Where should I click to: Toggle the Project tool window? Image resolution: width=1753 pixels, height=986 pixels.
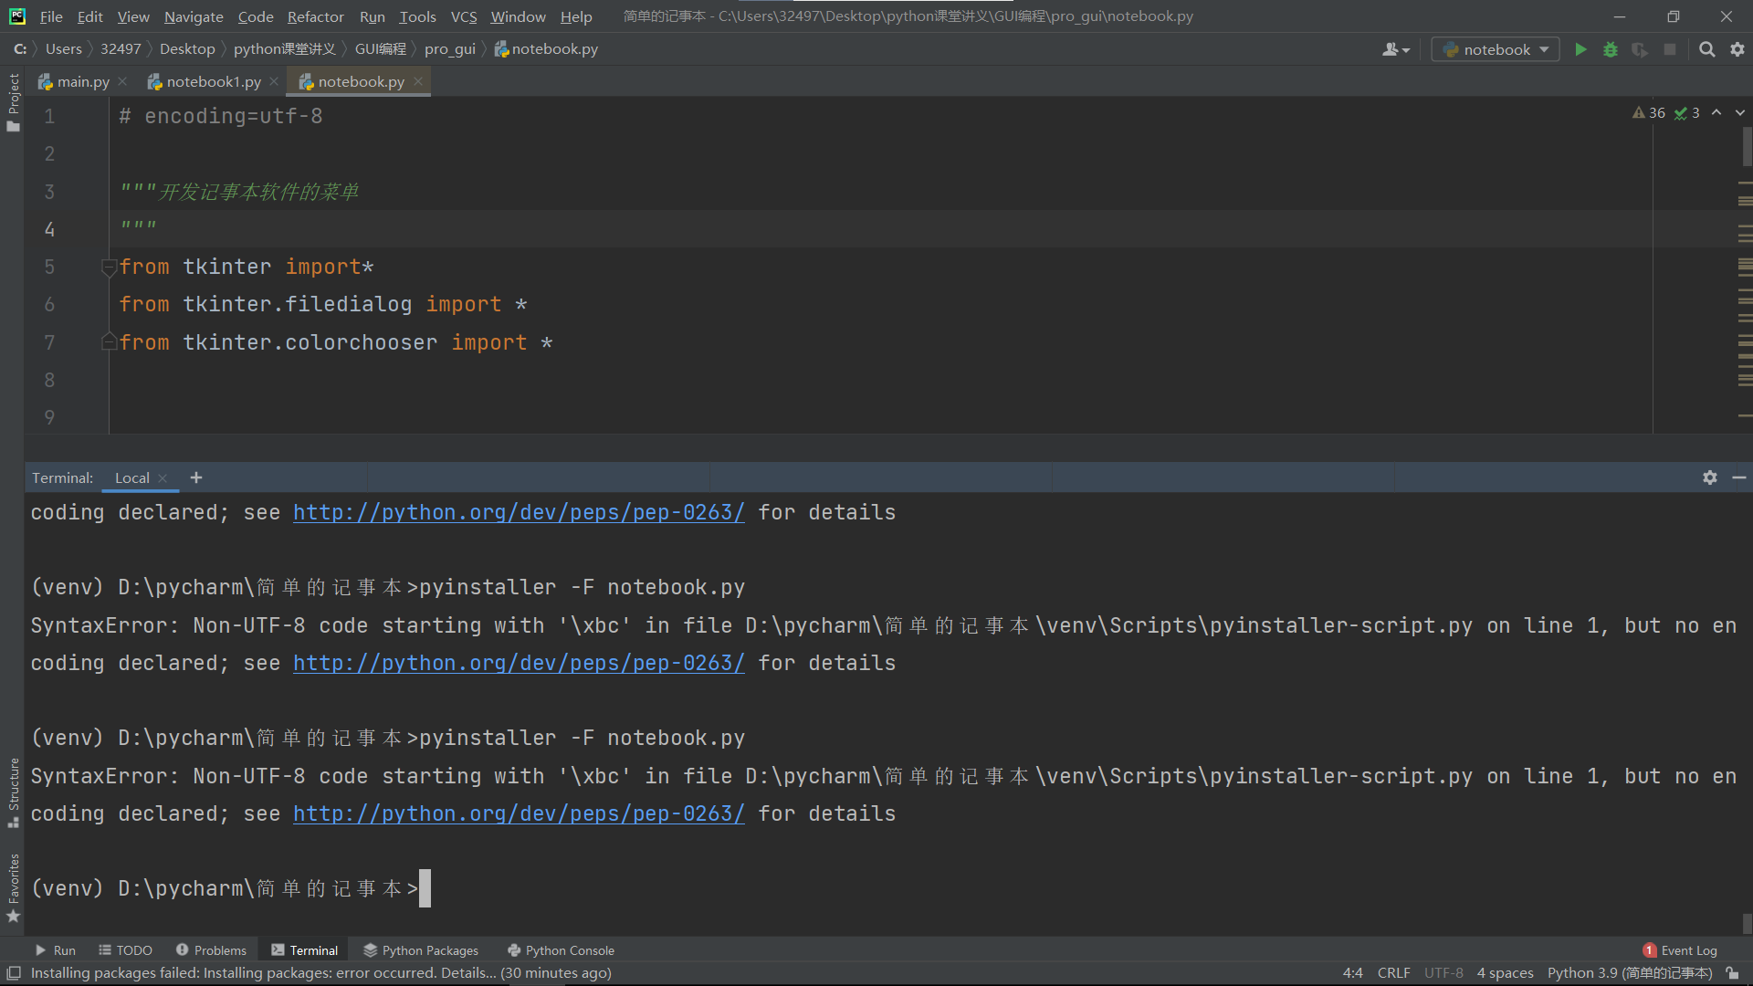(13, 101)
